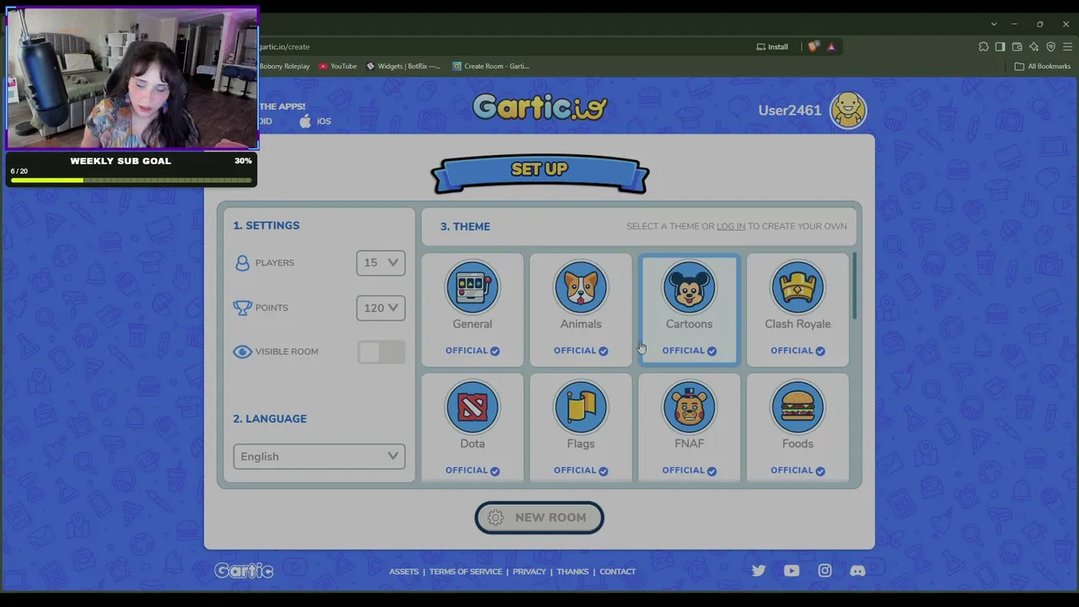Open the PRIVACY footer link

tap(529, 572)
